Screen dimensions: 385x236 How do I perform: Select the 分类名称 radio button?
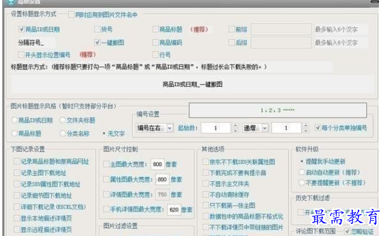[63, 133]
